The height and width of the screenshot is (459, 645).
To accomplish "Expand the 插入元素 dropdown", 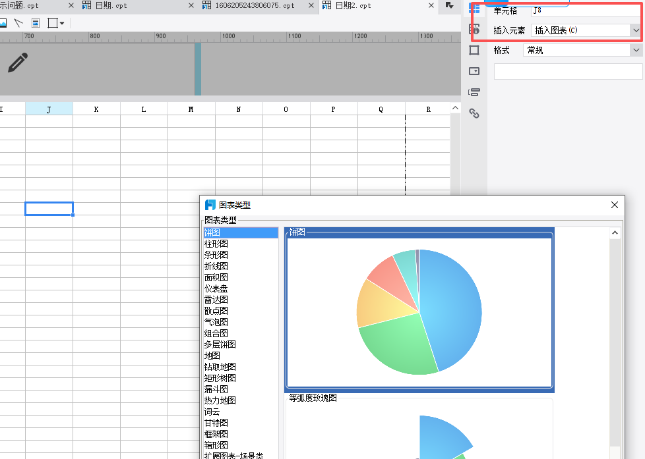I will 636,30.
